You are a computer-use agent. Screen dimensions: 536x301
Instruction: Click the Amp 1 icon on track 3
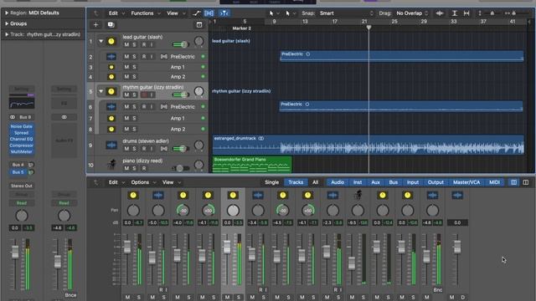pos(111,67)
